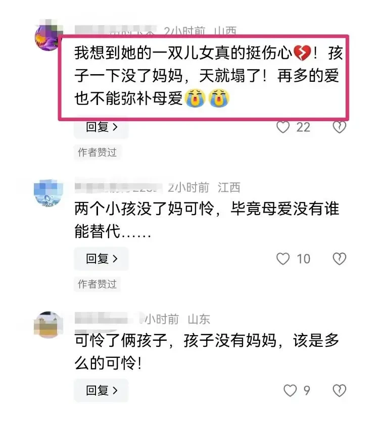Open blurred username of Jiangxi commenter
384x422 pixels.
coord(119,187)
